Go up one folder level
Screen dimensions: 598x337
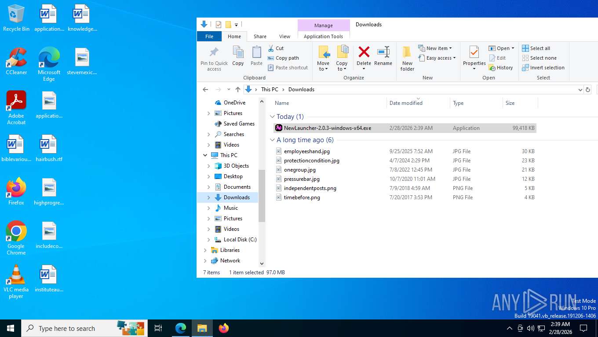tap(238, 90)
